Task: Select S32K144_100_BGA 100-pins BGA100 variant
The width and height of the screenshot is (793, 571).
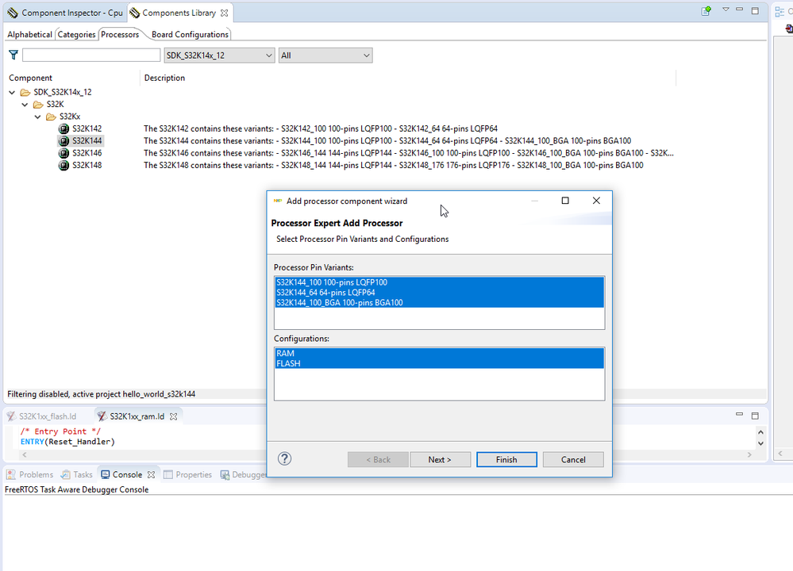Action: pyautogui.click(x=440, y=303)
